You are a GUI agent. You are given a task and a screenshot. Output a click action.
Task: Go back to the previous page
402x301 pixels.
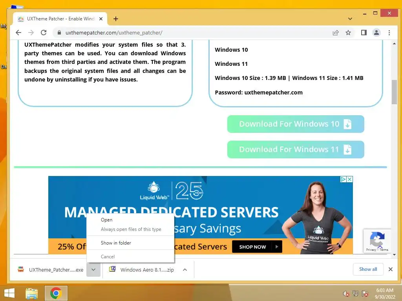coord(18,33)
